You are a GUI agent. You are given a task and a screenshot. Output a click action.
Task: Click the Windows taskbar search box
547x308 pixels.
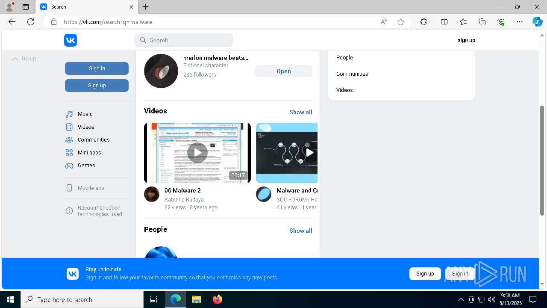(x=82, y=299)
